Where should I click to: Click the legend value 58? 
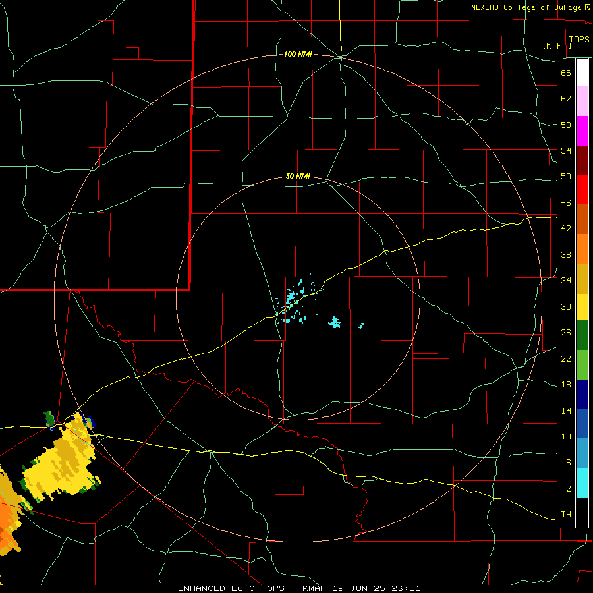tap(566, 125)
